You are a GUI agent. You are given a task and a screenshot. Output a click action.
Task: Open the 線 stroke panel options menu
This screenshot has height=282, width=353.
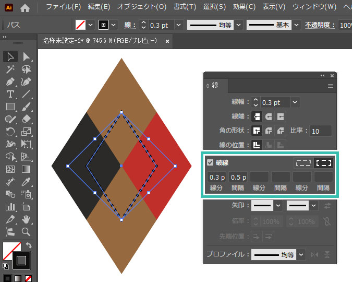click(330, 86)
